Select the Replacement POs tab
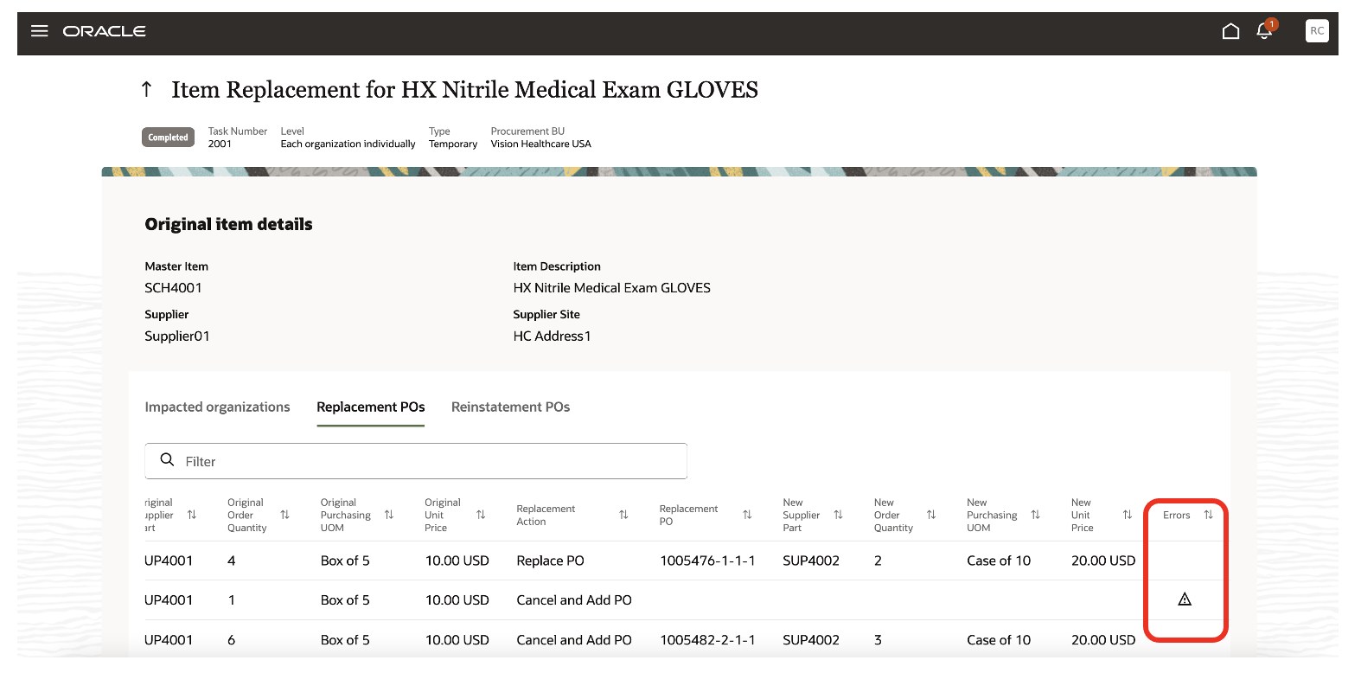 [370, 407]
